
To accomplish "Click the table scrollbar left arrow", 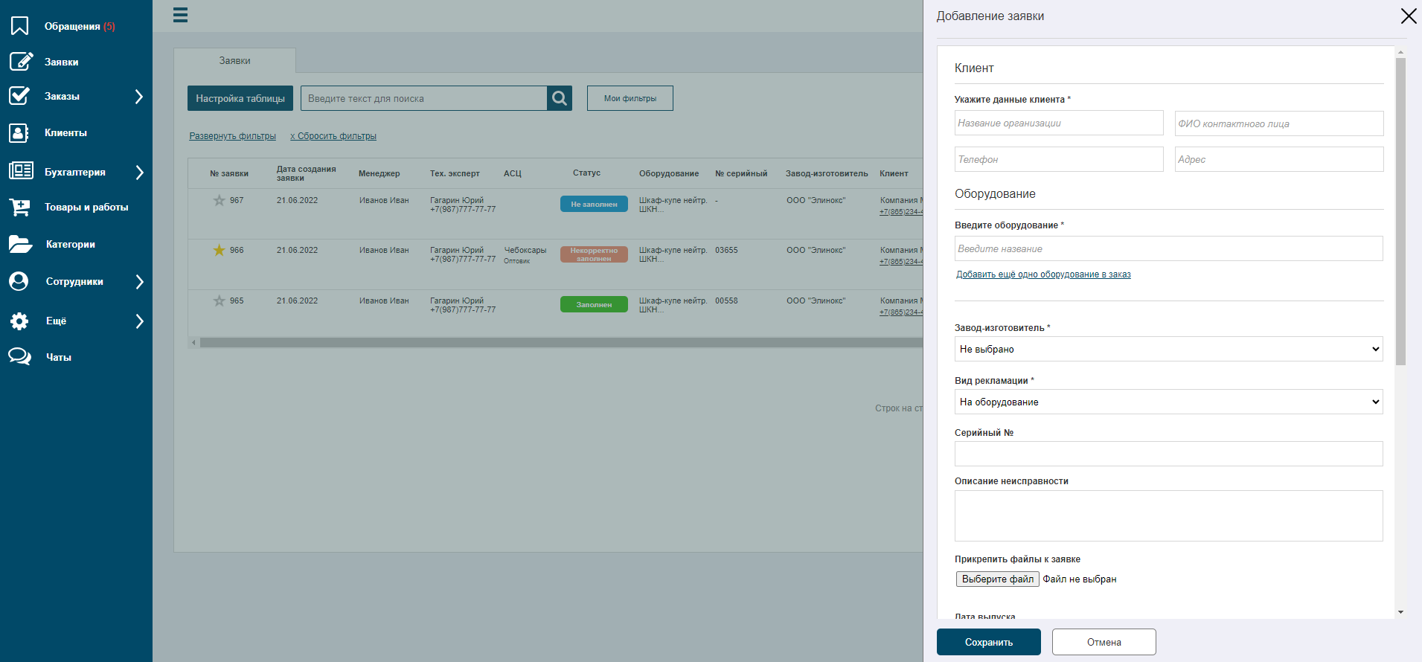I will (x=194, y=343).
